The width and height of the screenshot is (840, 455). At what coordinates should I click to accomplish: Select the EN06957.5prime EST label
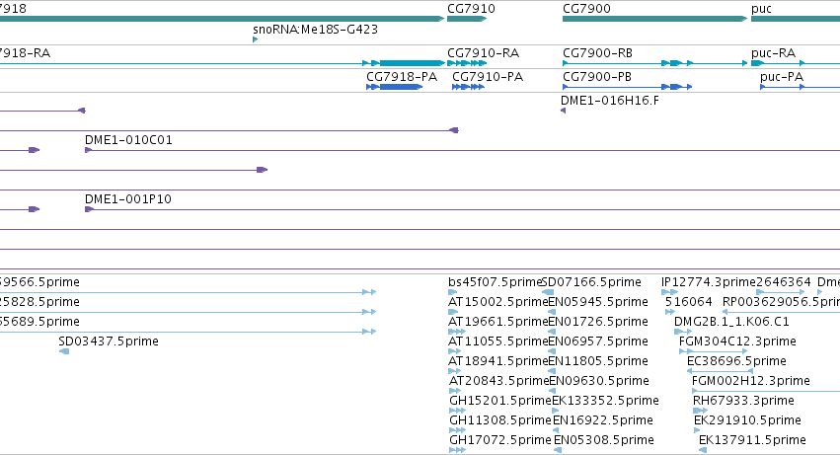(x=598, y=341)
